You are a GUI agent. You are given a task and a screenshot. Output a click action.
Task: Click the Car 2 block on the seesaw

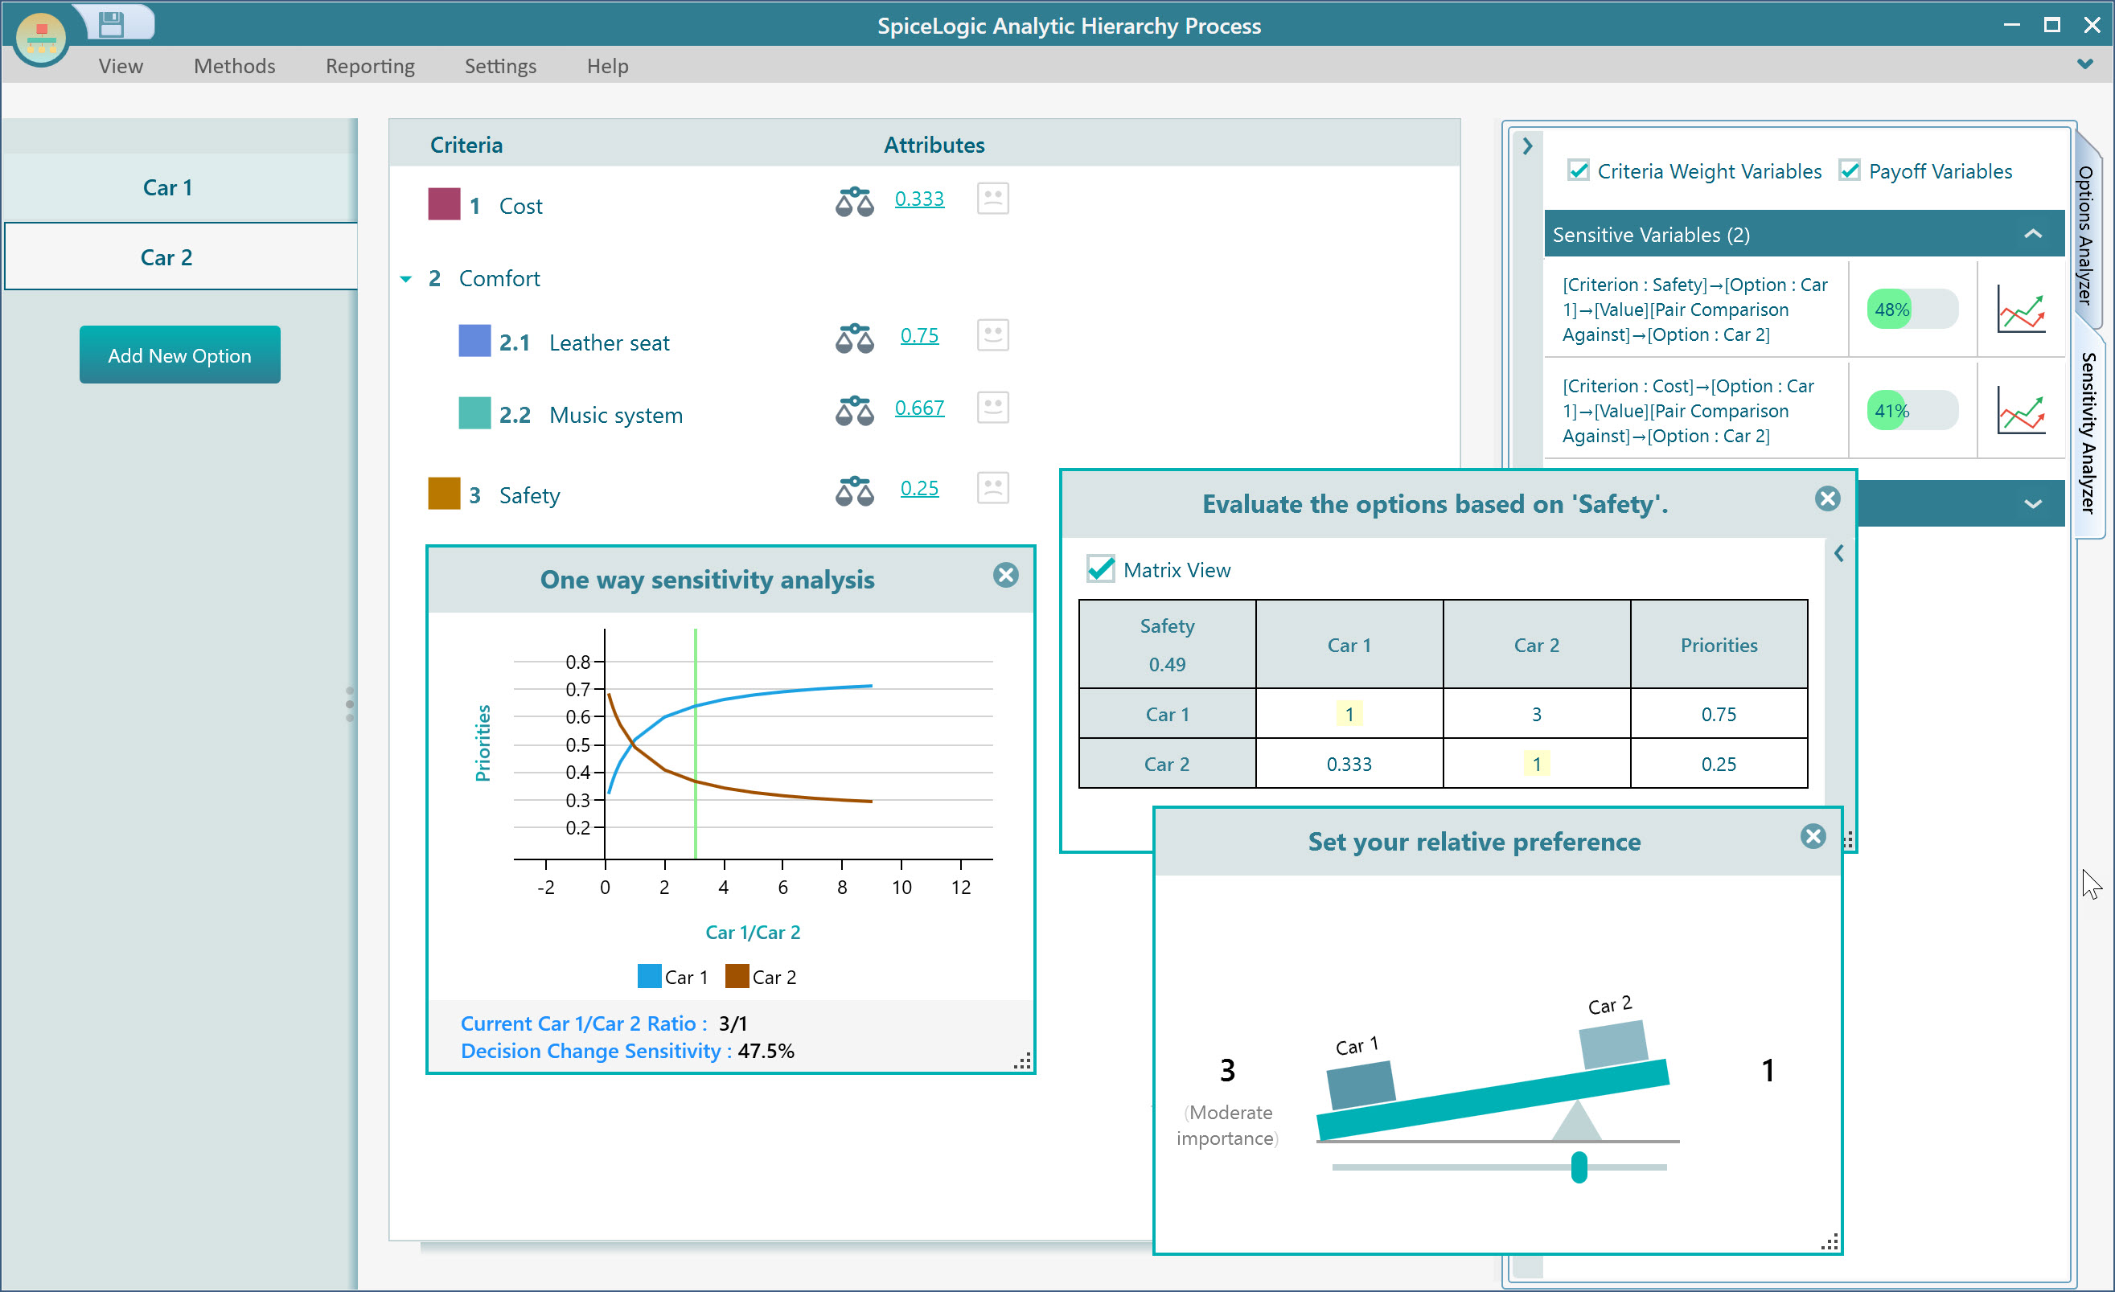pyautogui.click(x=1614, y=1044)
